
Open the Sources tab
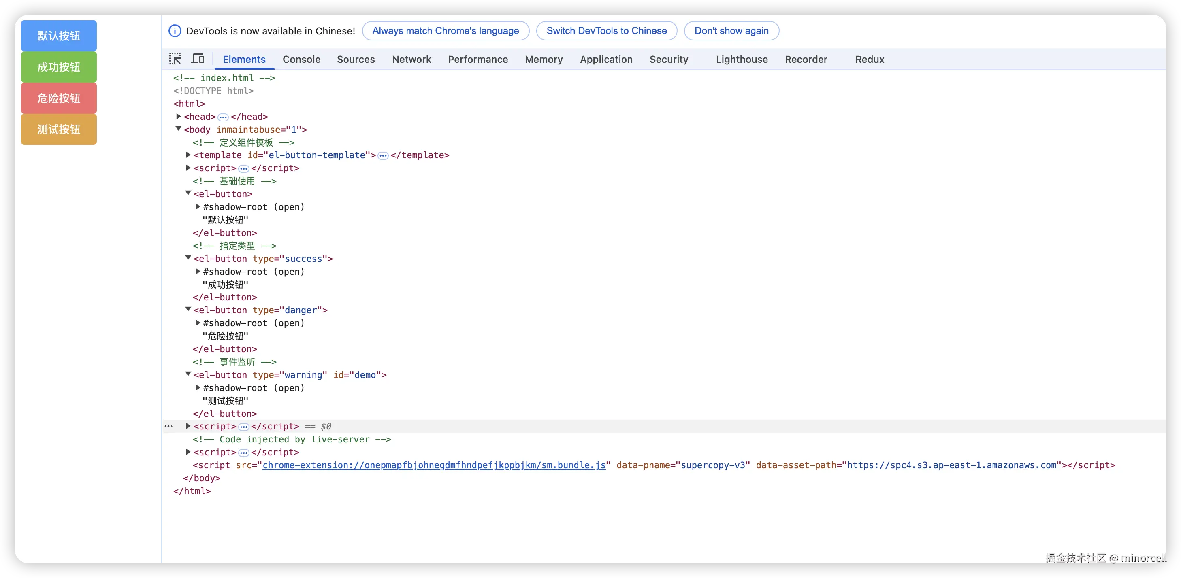point(356,59)
